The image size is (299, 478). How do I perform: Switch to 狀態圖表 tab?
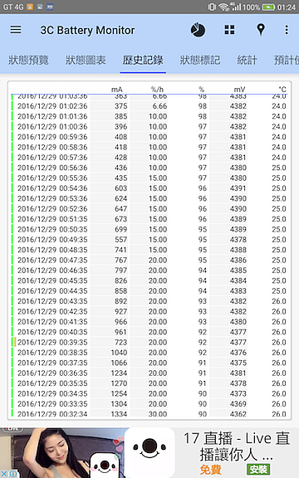pos(86,60)
